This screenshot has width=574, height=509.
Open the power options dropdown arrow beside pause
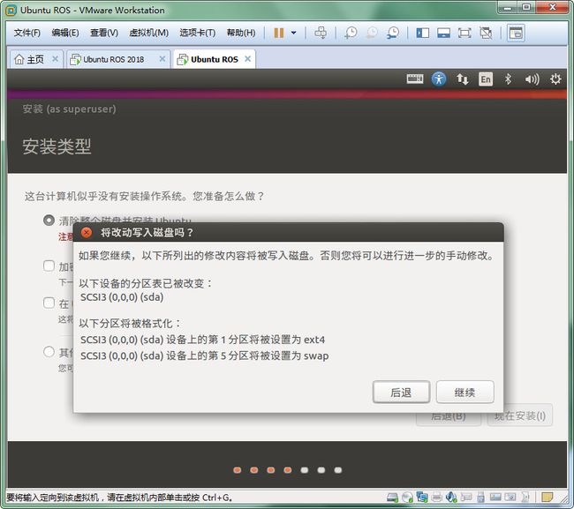click(293, 33)
